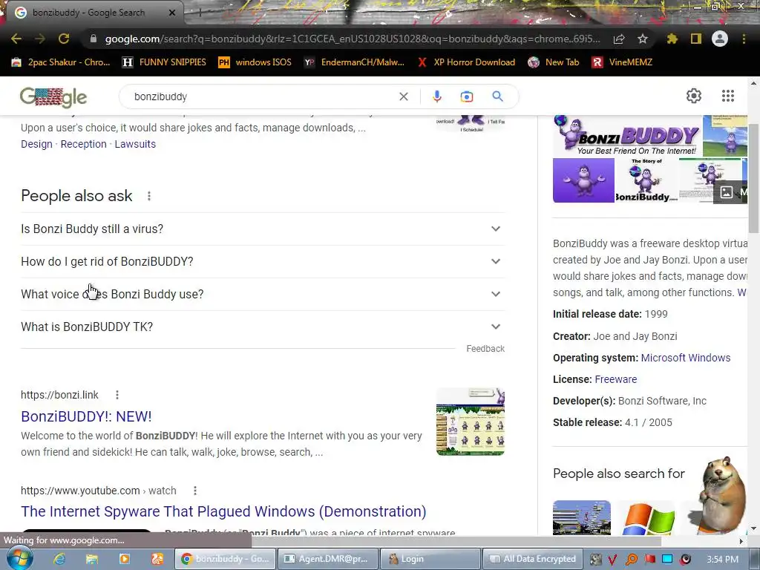
Task: Click the Freeware license link
Action: coord(615,379)
